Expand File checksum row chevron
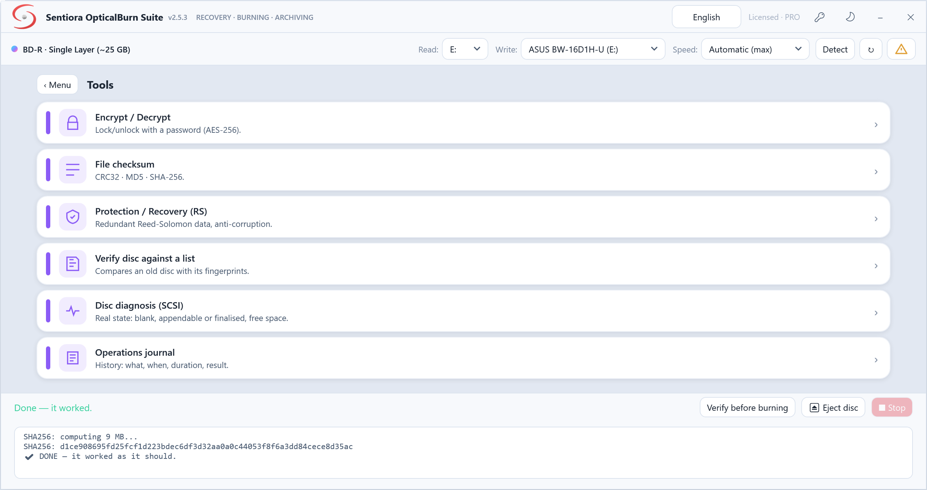 click(876, 172)
